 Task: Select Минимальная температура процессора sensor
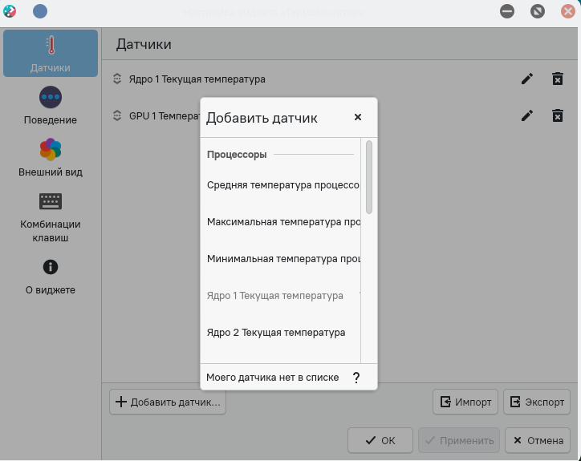(x=281, y=259)
